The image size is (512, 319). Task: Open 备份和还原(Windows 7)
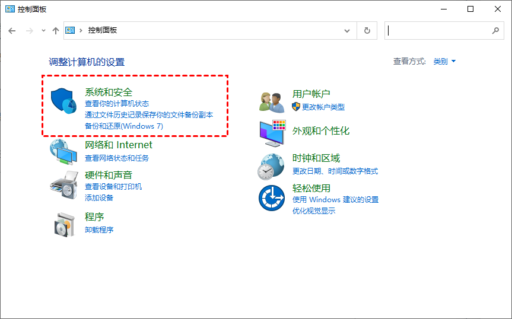(124, 126)
